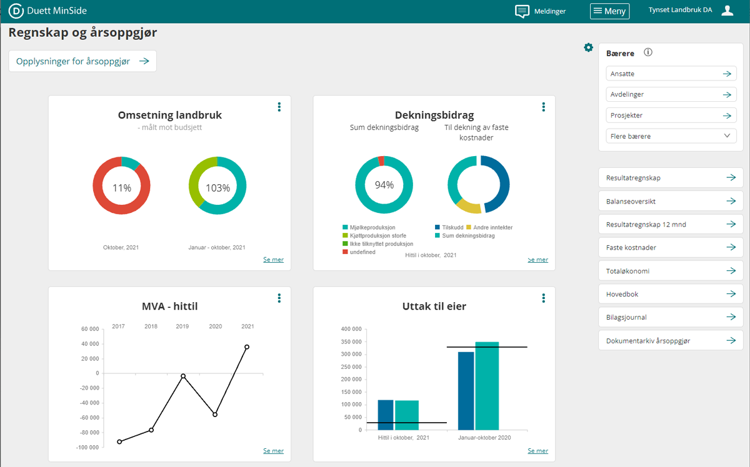Click the Duett MinSide logo icon
This screenshot has height=467, width=750.
pyautogui.click(x=16, y=11)
